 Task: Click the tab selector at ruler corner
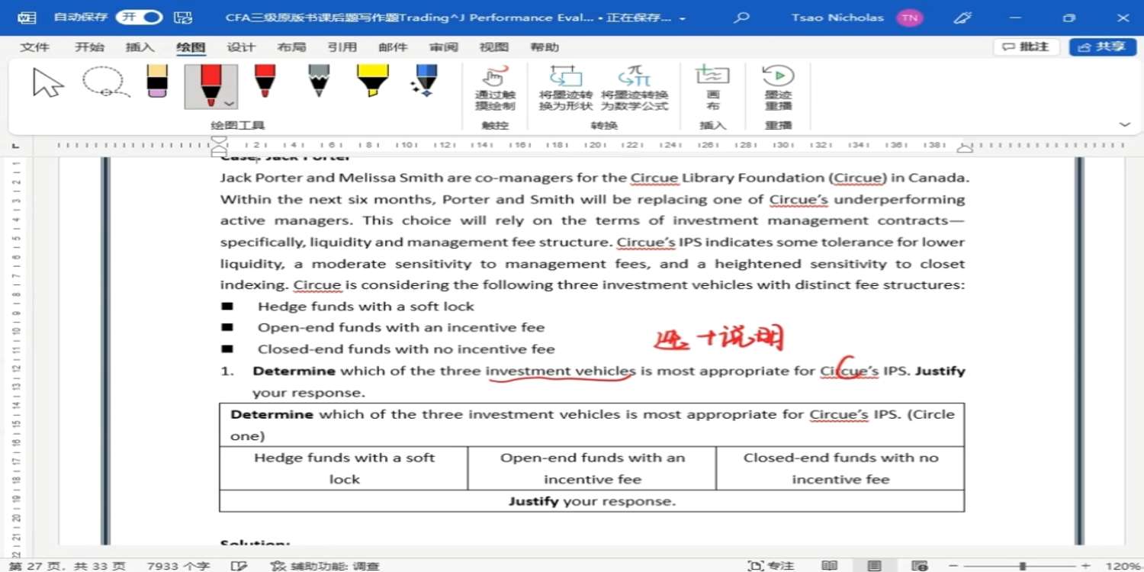click(16, 145)
